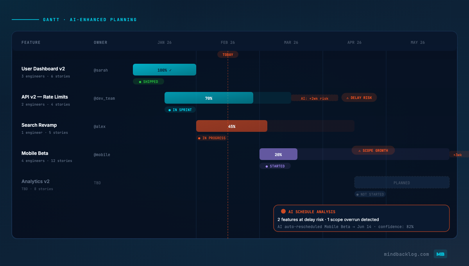The height and width of the screenshot is (266, 469).
Task: Click '4 engineers · 12 stories' subtitle
Action: 47,161
